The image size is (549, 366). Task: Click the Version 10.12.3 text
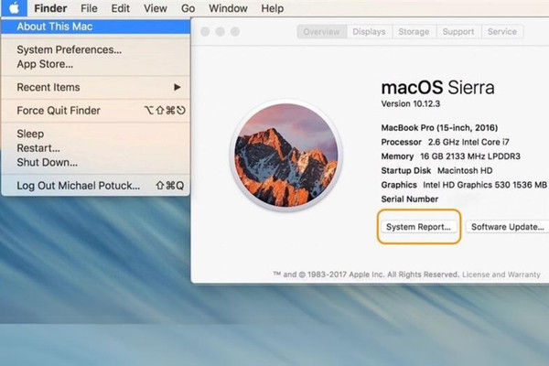coord(410,104)
